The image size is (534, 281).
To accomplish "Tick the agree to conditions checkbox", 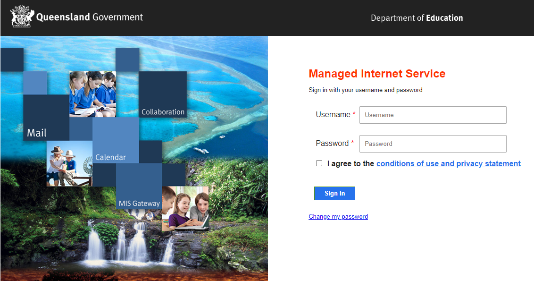I will (x=319, y=163).
